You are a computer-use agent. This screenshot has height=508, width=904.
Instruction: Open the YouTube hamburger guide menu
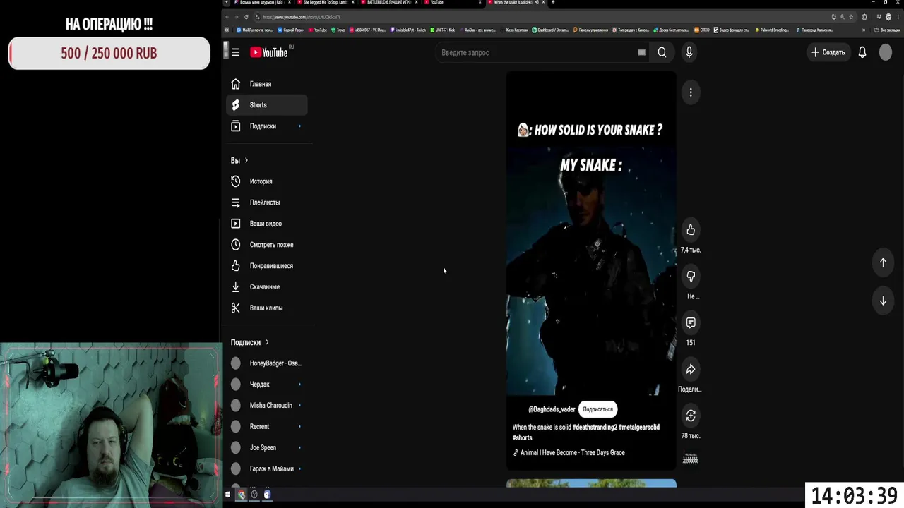pos(236,52)
